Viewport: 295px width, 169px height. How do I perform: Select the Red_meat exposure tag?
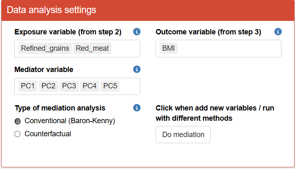[x=92, y=48]
